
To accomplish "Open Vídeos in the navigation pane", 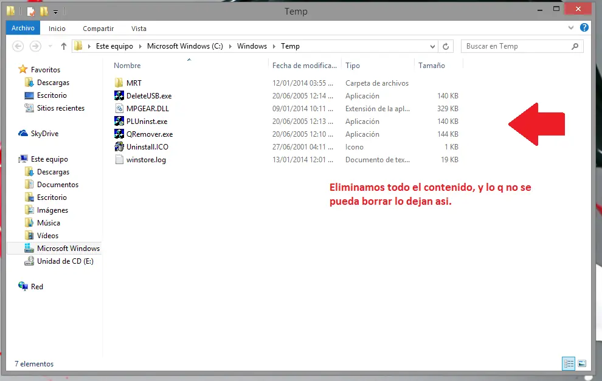I will tap(47, 236).
